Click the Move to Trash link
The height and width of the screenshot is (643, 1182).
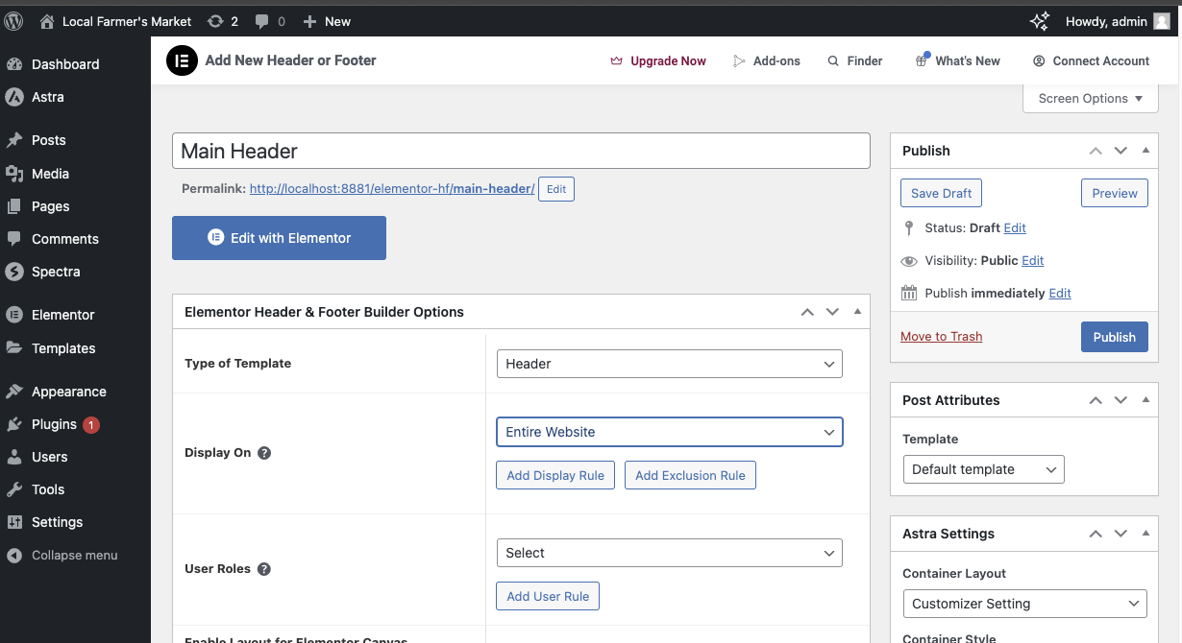pyautogui.click(x=941, y=336)
